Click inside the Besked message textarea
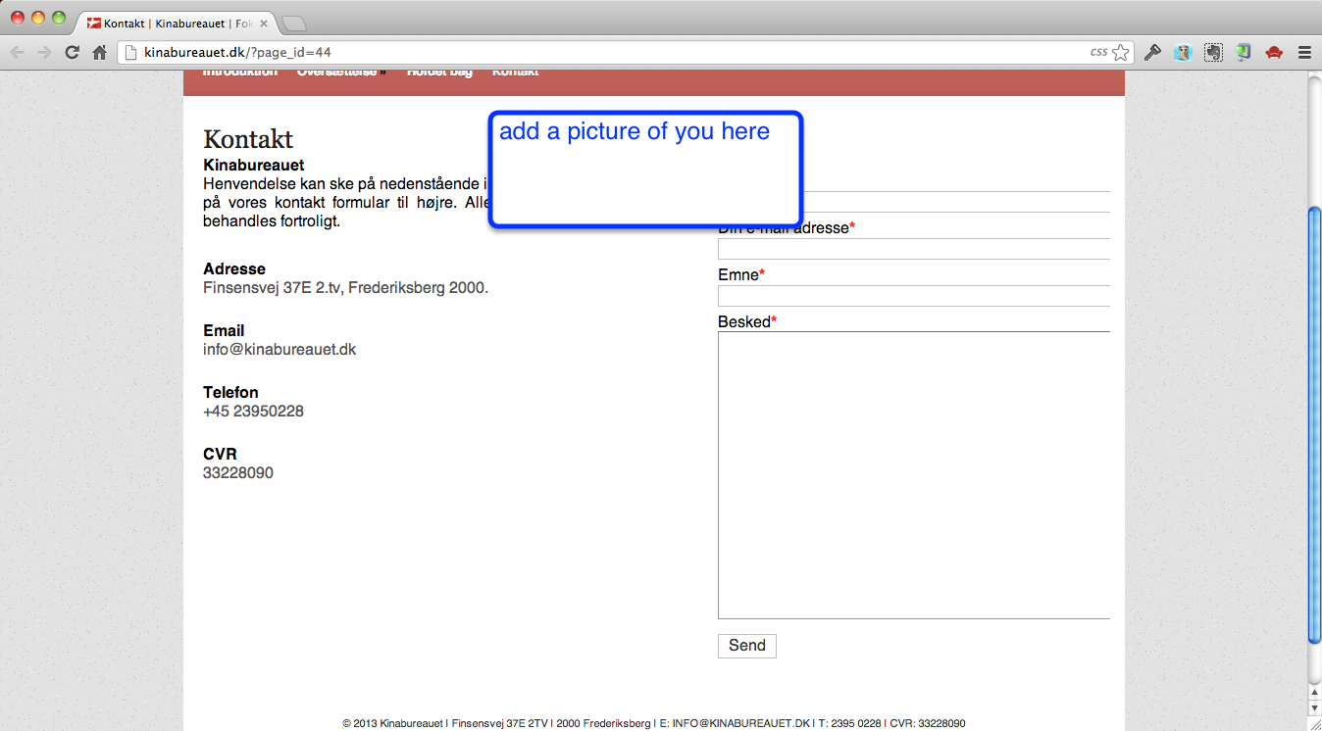 tap(913, 475)
